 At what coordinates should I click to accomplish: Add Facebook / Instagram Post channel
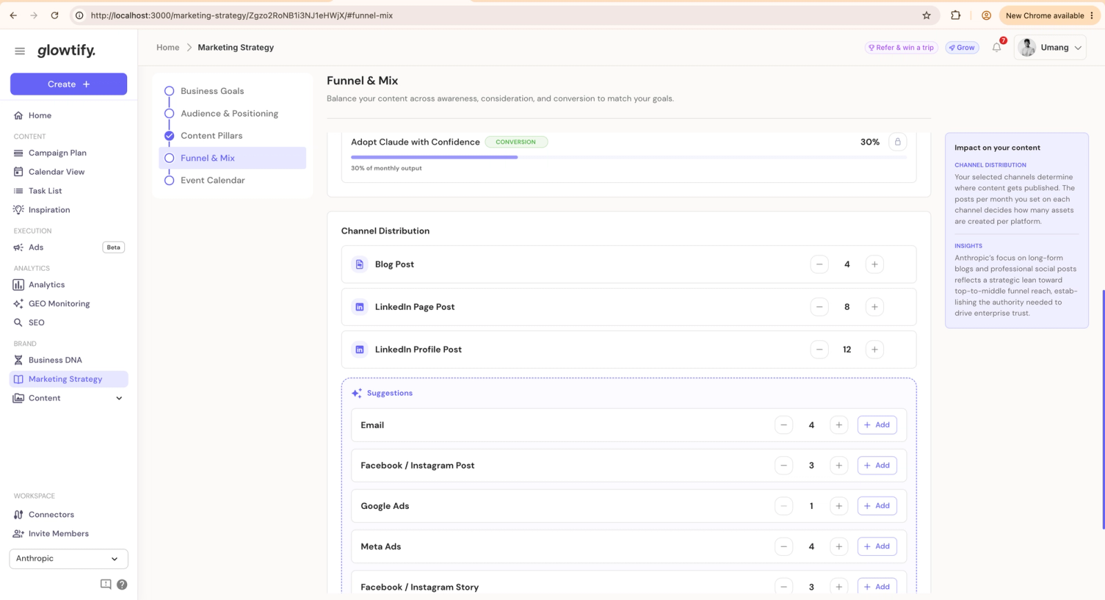click(877, 466)
